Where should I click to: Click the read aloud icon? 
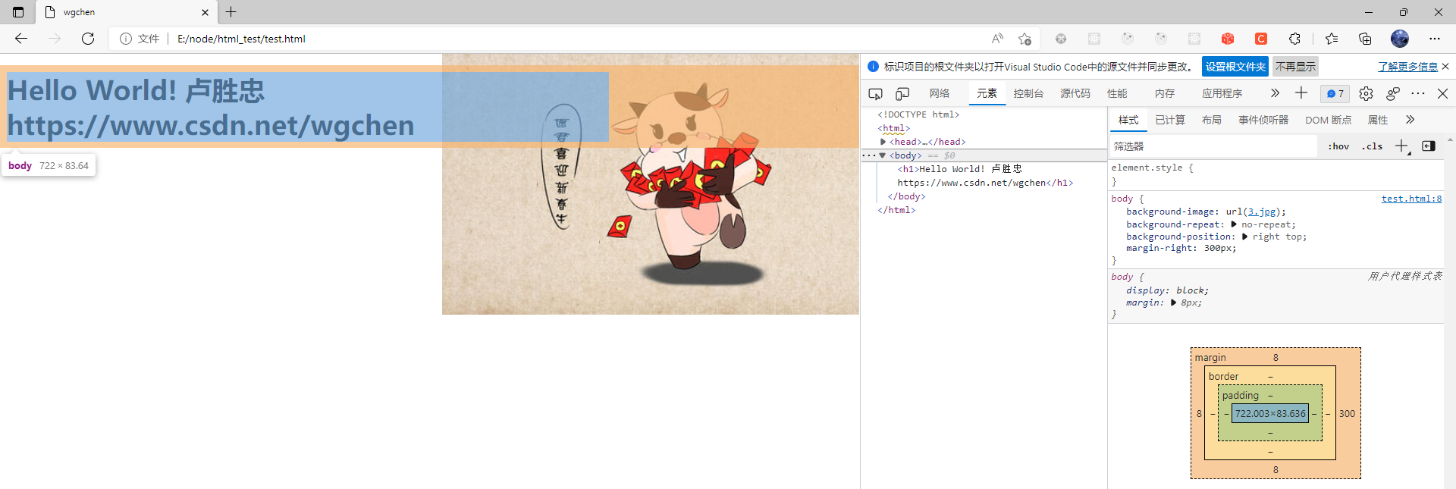click(997, 39)
